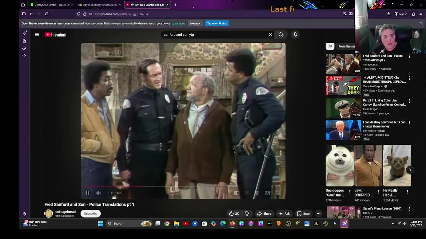The height and width of the screenshot is (239, 426).
Task: Open the Firefox extensions puzzle icon
Action: pos(413,14)
